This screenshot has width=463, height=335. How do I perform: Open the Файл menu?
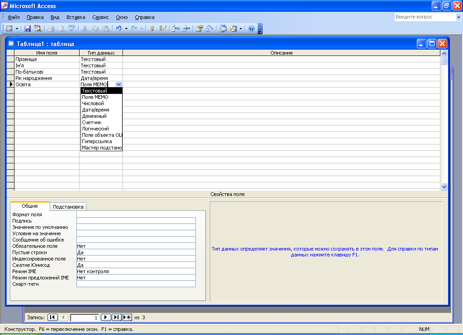coord(14,17)
